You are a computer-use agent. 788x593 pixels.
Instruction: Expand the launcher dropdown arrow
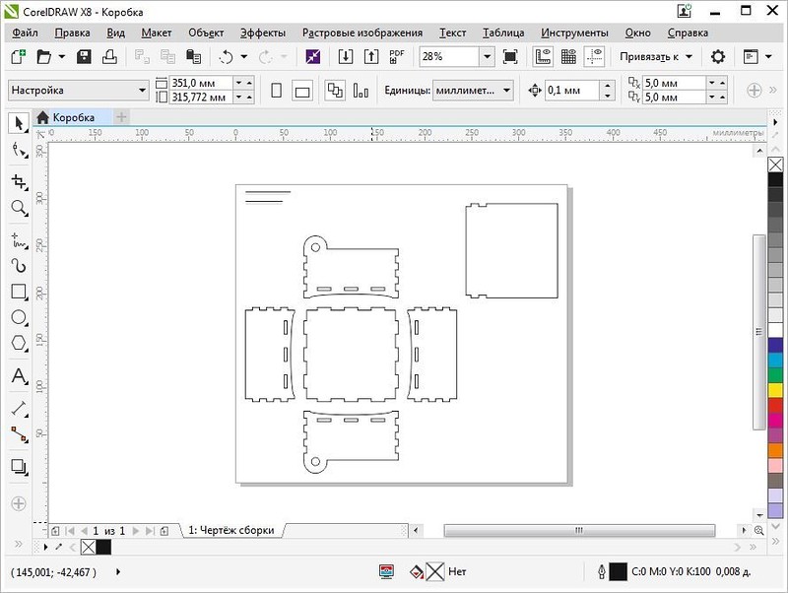click(768, 56)
